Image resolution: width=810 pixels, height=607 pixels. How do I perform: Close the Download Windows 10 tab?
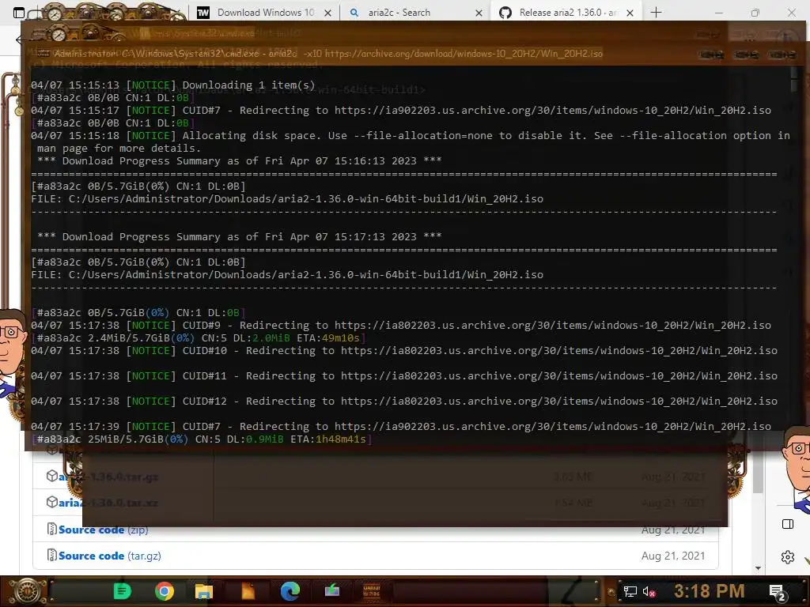pyautogui.click(x=327, y=13)
